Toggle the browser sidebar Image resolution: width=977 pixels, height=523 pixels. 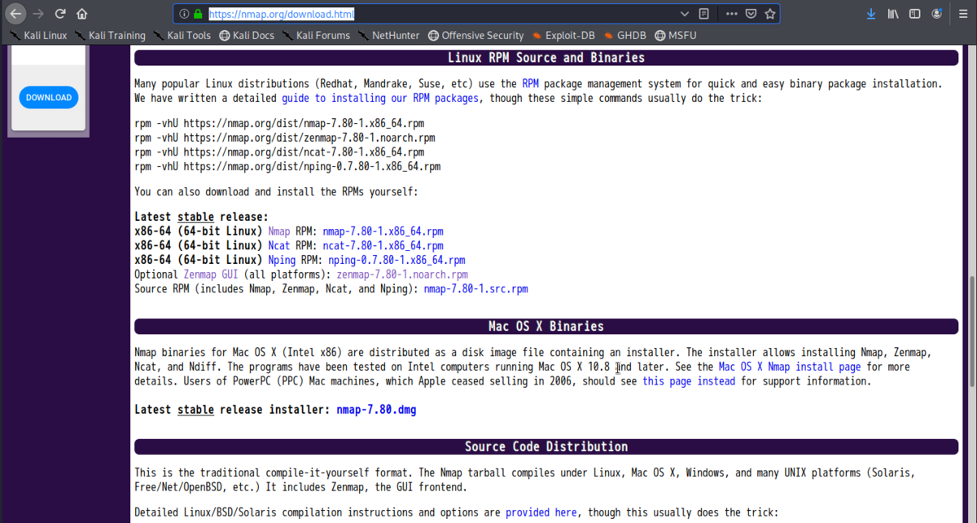pyautogui.click(x=915, y=14)
